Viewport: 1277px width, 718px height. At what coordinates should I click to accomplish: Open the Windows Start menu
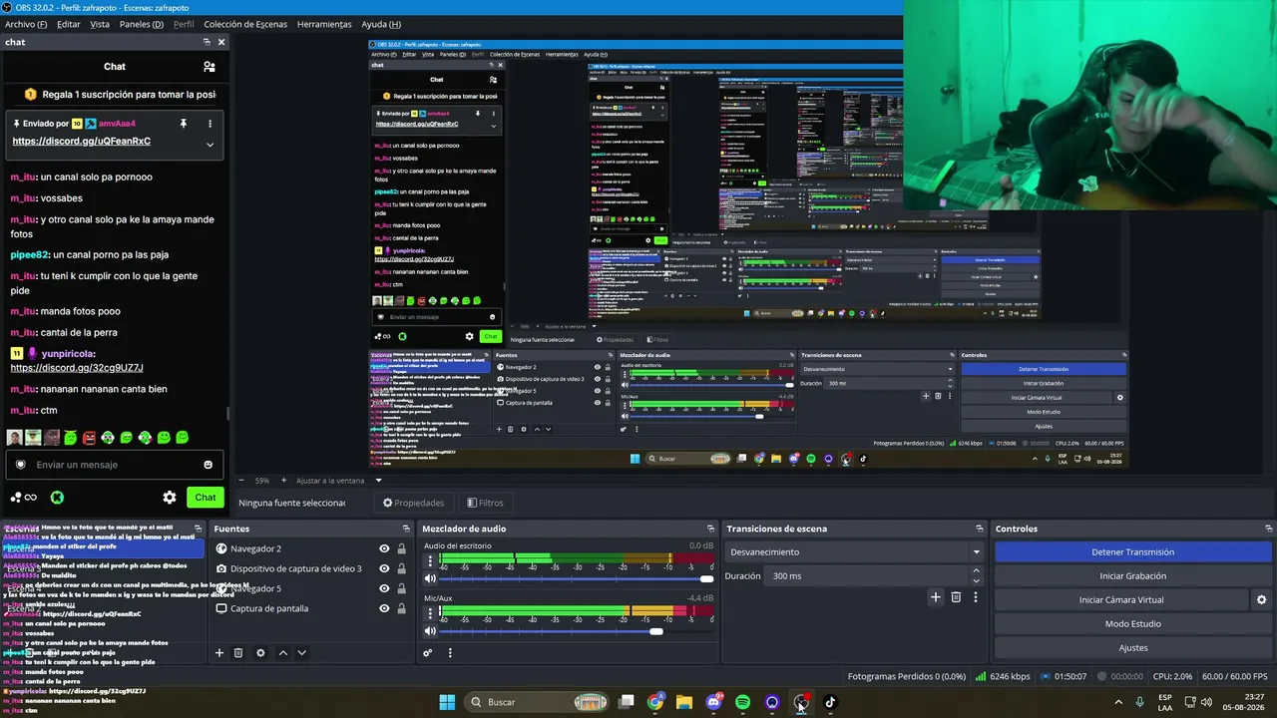[447, 702]
